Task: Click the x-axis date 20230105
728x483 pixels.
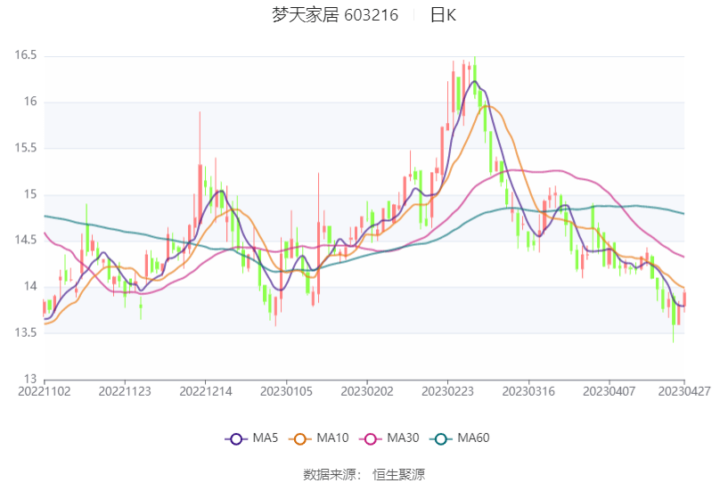Action: click(x=286, y=391)
